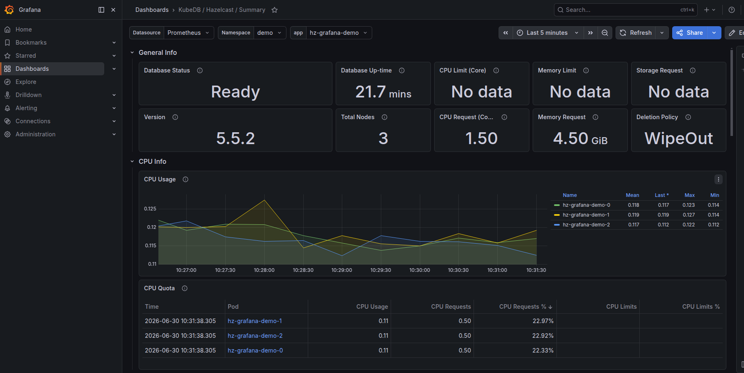Viewport: 744px width, 373px height.
Task: Click Database Status info icon
Action: point(200,70)
